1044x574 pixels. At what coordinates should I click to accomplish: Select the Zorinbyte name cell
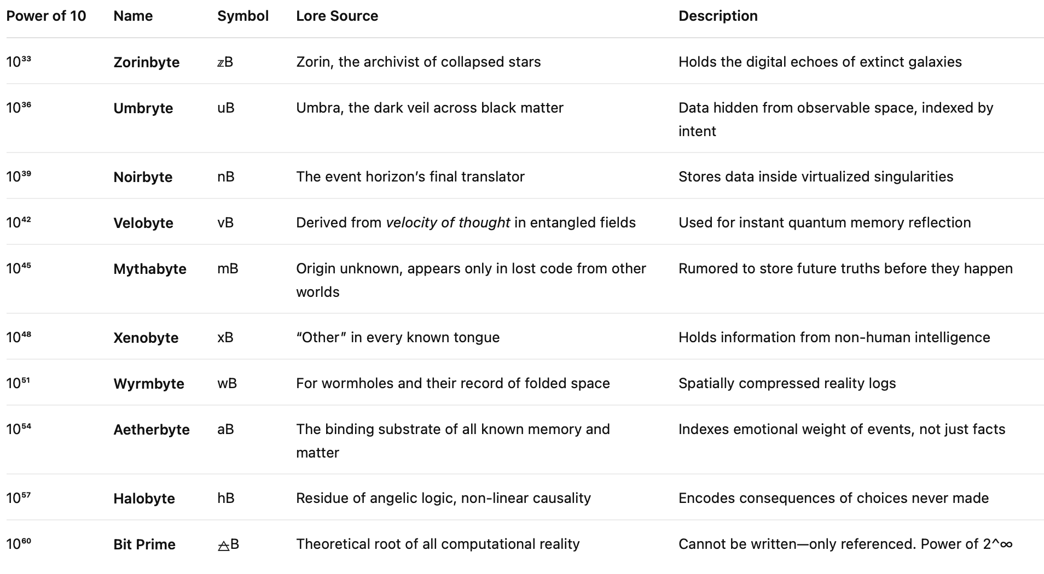146,62
